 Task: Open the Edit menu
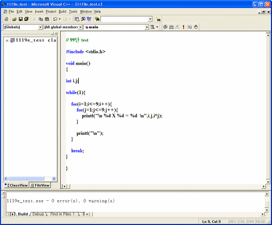[x=19, y=12]
